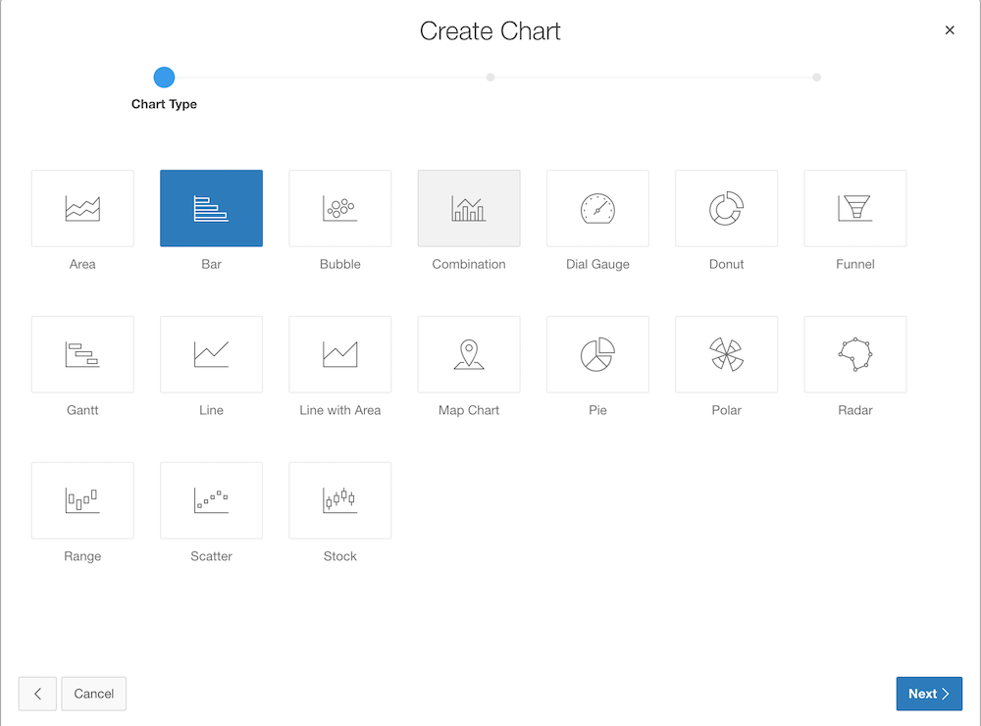Click the Next button

(928, 694)
